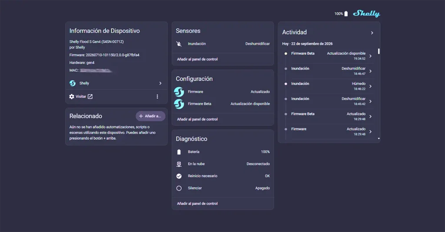Viewport: 445px width, 232px height.
Task: Open Inundación 18:46:47 activity chevron
Action: pos(370,71)
